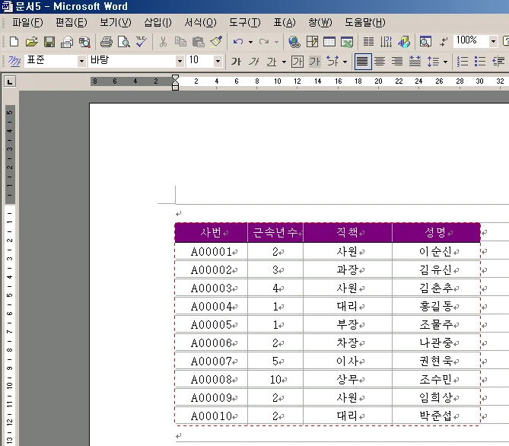Open the Undo history dropdown arrow
The height and width of the screenshot is (446, 509).
250,42
